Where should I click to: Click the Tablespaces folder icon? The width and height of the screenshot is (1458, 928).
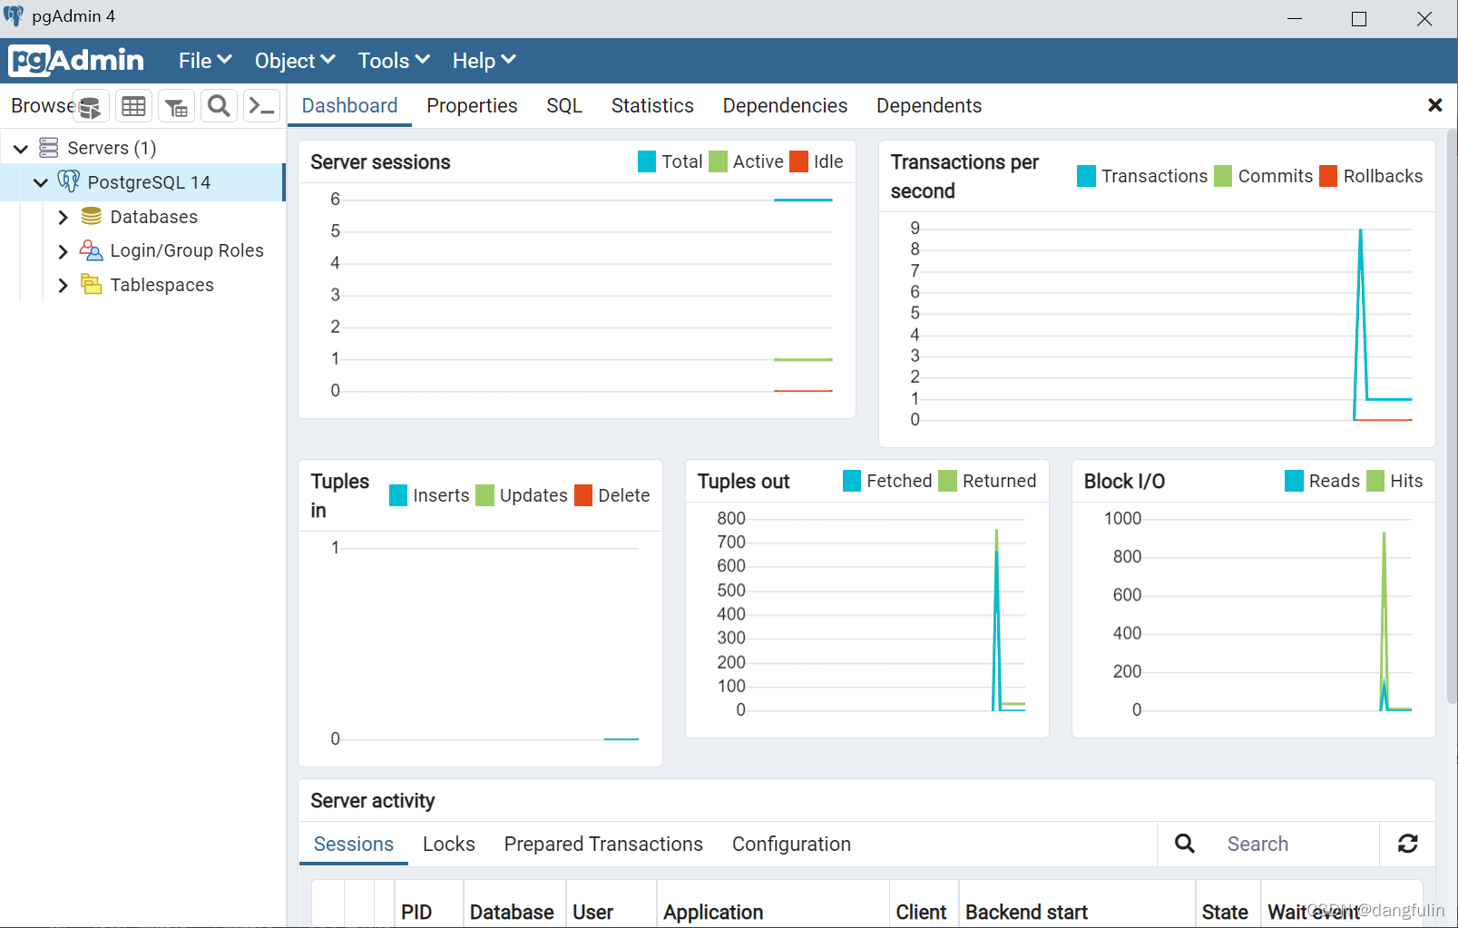click(92, 285)
